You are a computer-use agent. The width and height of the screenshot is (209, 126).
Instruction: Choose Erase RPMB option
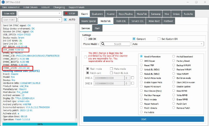click(x=173, y=99)
